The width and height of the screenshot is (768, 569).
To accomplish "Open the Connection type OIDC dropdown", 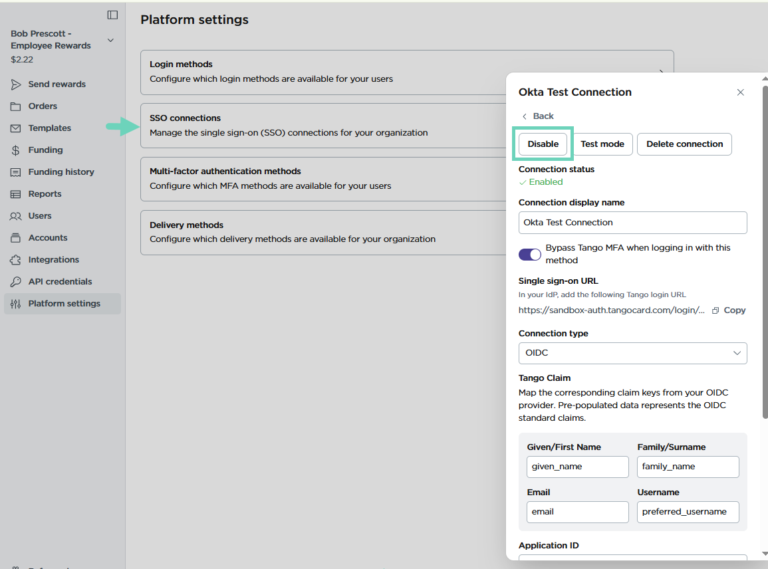I will pos(633,353).
